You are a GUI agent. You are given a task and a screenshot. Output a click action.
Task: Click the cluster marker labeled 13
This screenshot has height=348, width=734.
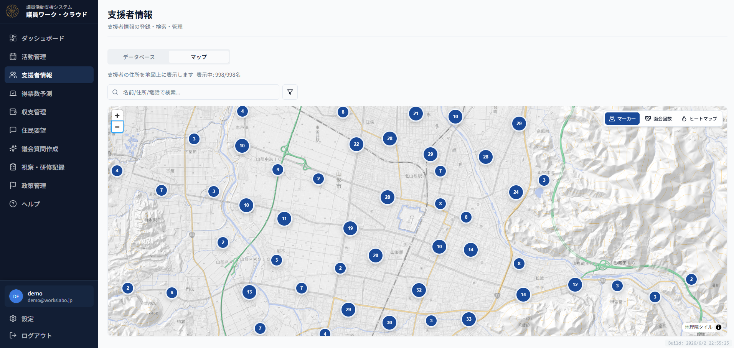(249, 292)
